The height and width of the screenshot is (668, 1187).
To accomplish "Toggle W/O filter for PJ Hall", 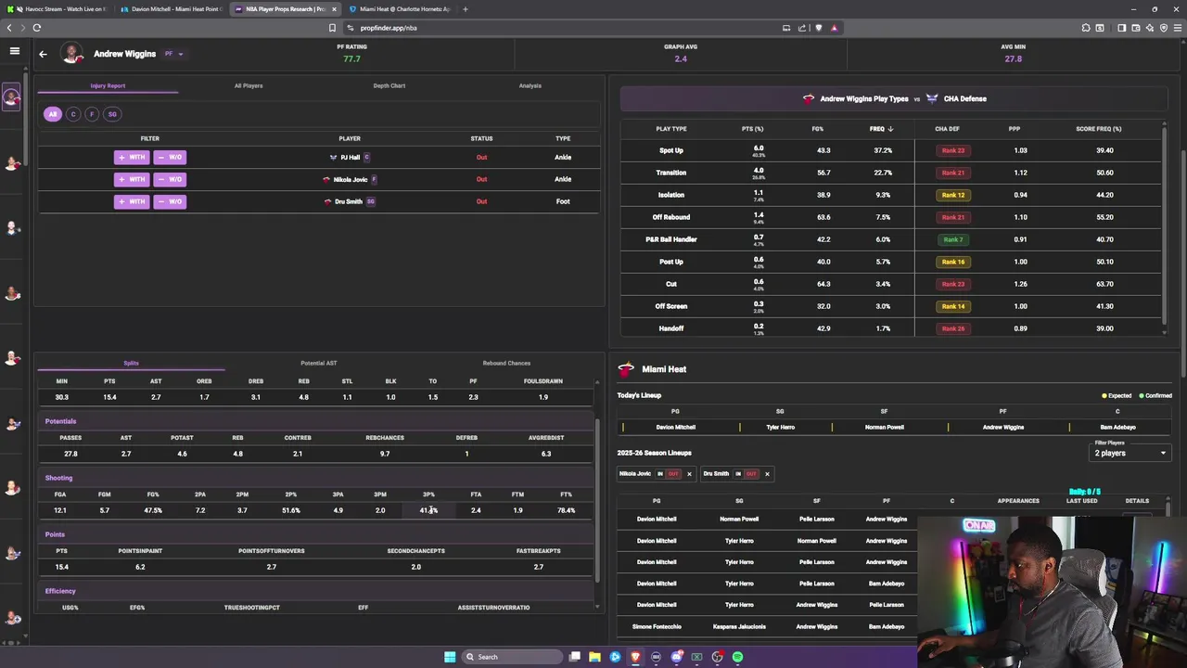I will 170,157.
